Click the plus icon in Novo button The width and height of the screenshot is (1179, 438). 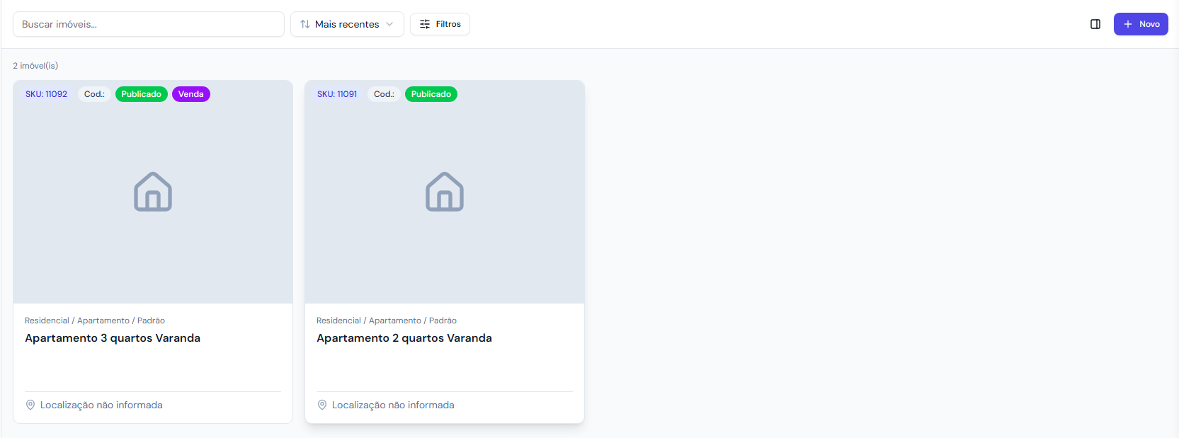[1128, 24]
